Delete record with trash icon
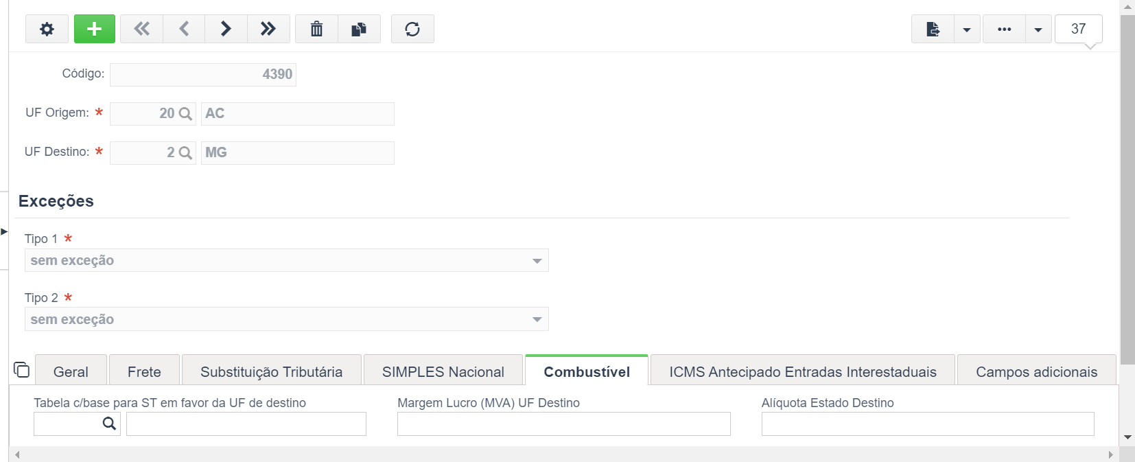 pos(316,29)
